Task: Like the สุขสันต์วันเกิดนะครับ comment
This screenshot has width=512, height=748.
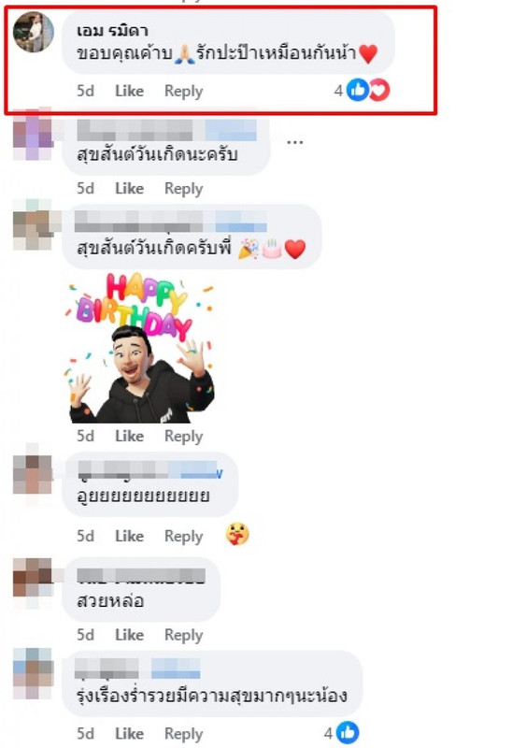Action: point(129,188)
